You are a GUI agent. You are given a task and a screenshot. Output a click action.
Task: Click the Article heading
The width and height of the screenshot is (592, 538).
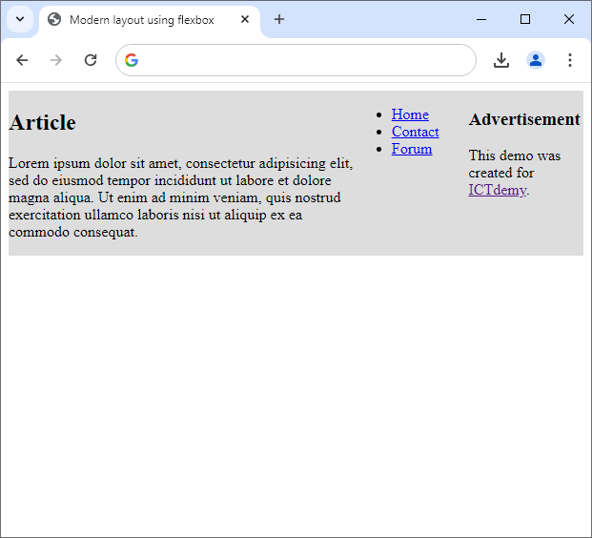[x=42, y=122]
